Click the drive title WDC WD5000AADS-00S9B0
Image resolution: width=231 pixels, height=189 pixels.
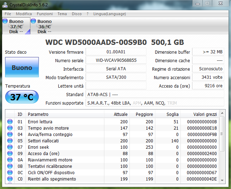coord(96,42)
